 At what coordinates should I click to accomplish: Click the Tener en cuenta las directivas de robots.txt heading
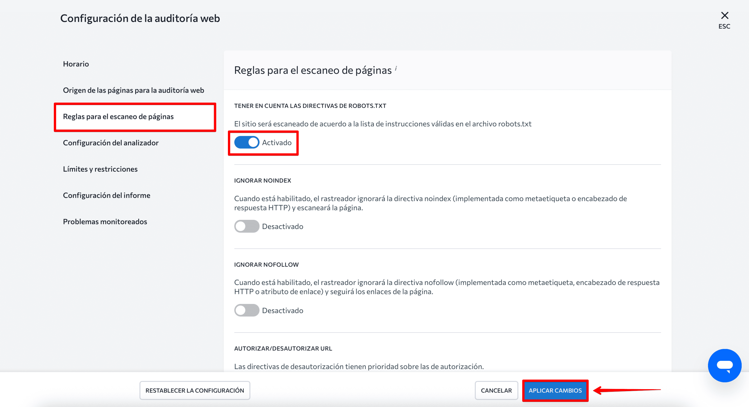310,106
